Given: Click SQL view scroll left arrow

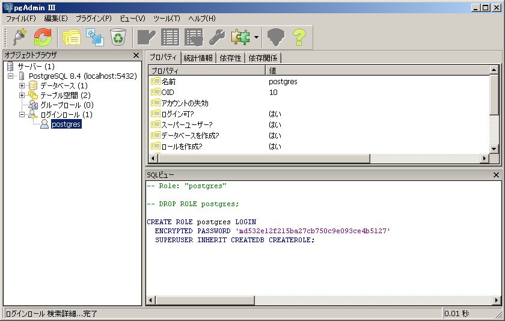Looking at the screenshot, I should tap(150, 301).
